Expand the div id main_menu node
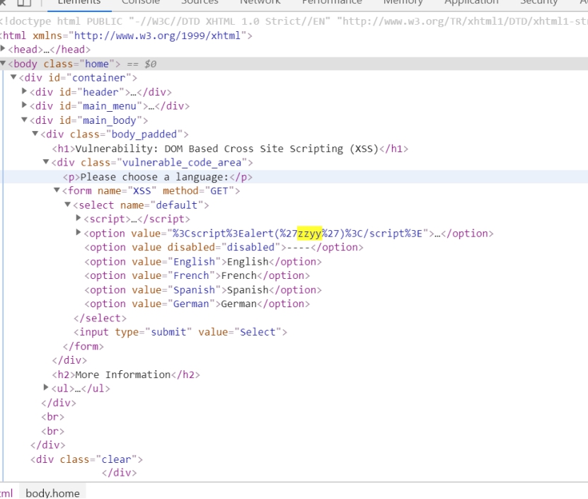Viewport: 588px width, 499px height. point(24,105)
